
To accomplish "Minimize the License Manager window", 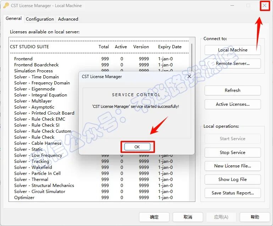I will pyautogui.click(x=232, y=6).
